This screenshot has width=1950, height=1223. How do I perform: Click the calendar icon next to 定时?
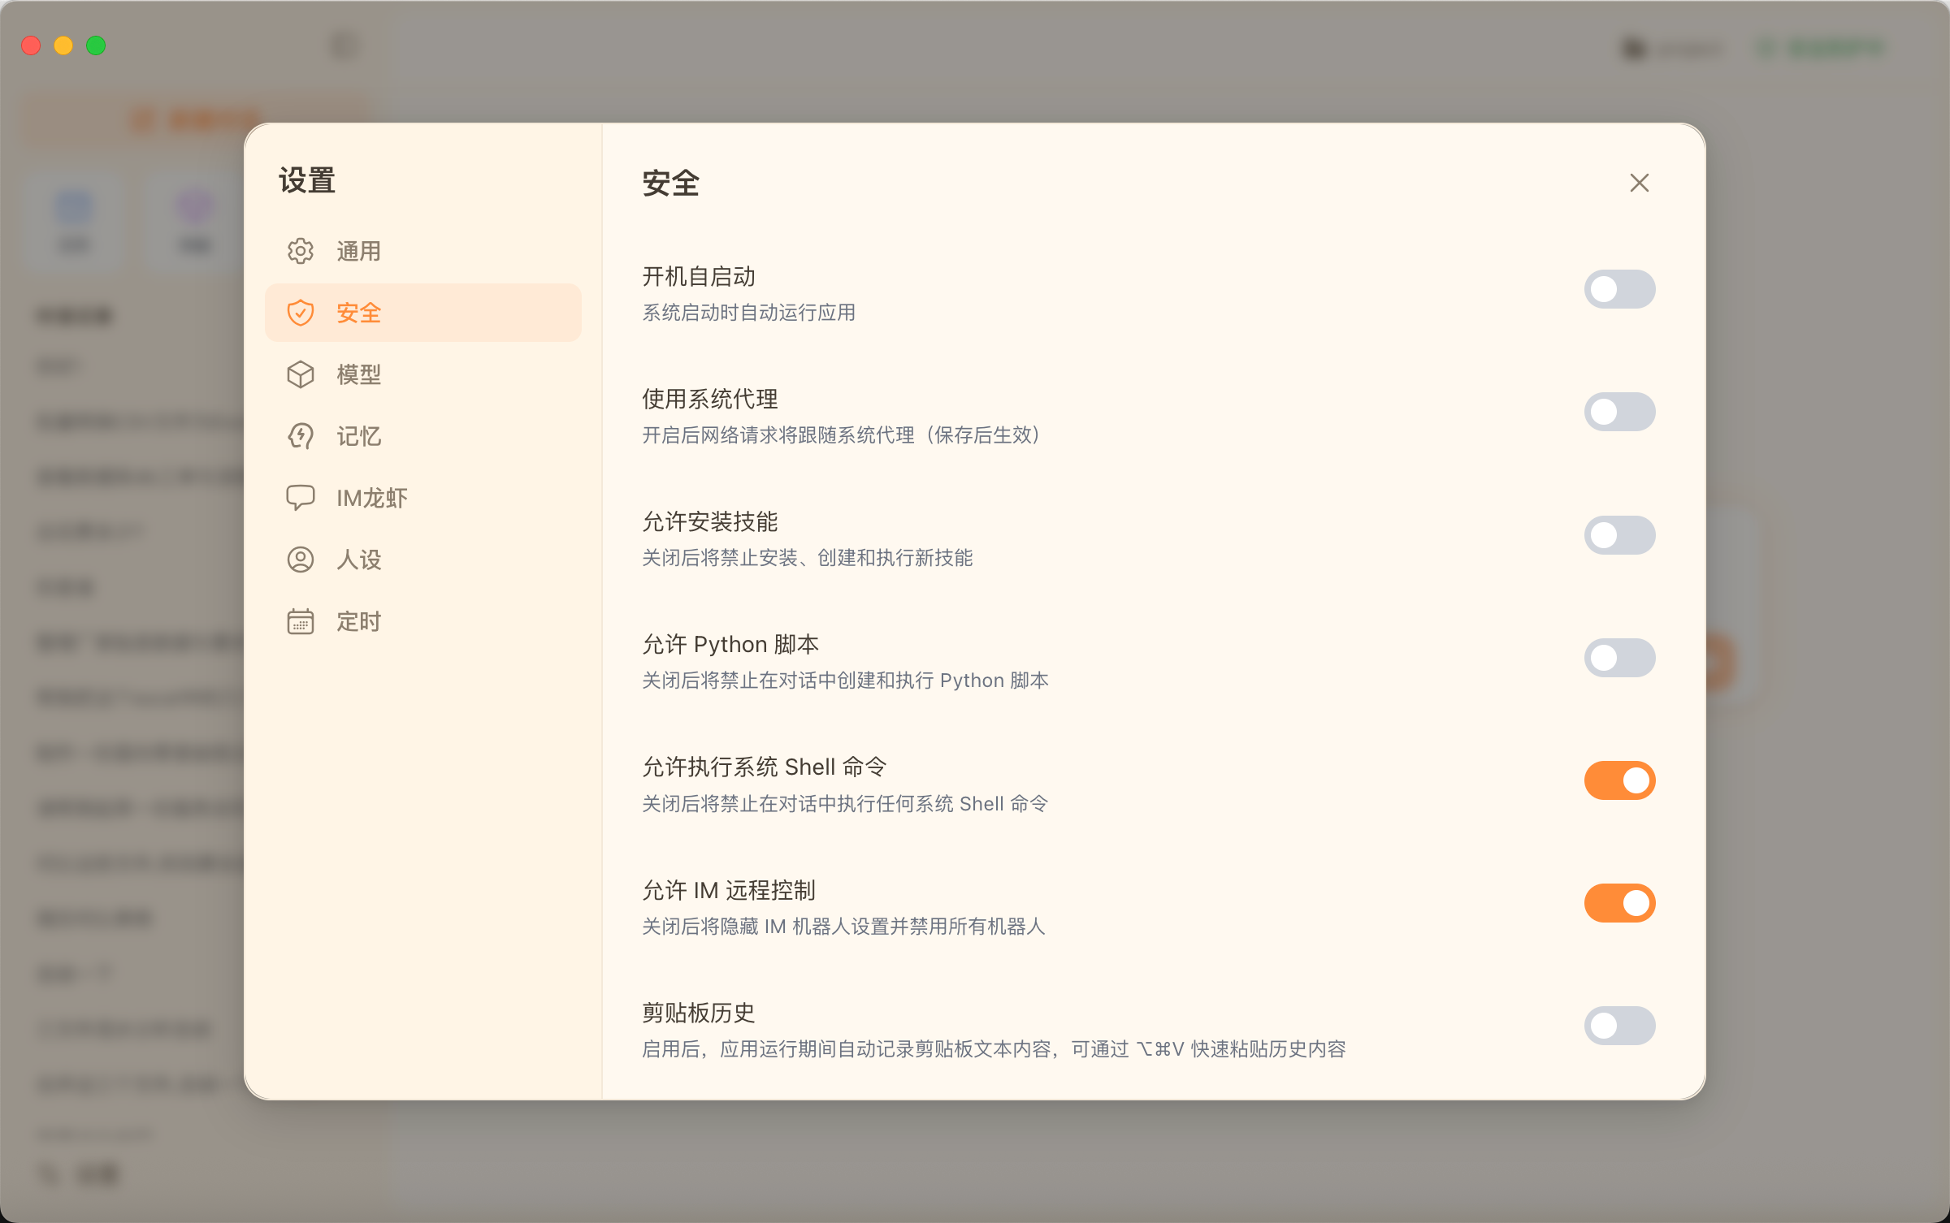click(301, 621)
